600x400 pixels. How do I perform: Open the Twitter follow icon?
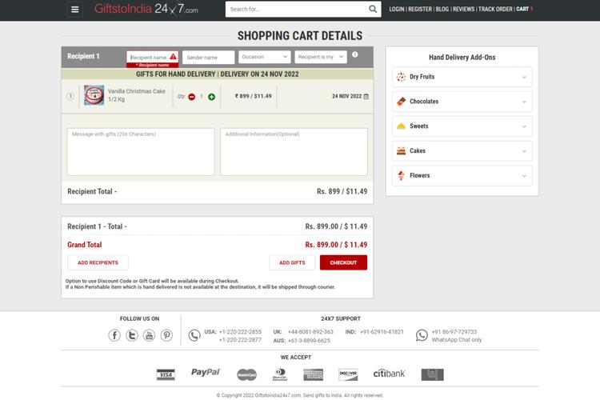pyautogui.click(x=132, y=335)
